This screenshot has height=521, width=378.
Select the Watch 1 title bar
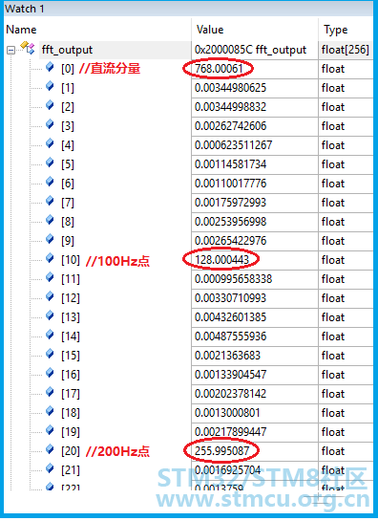tap(188, 9)
